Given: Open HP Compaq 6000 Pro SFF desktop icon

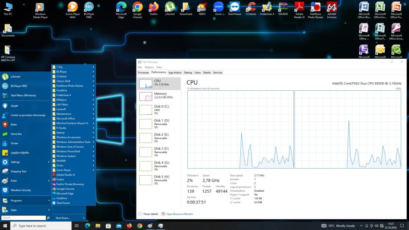Looking at the screenshot, I should click(8, 53).
